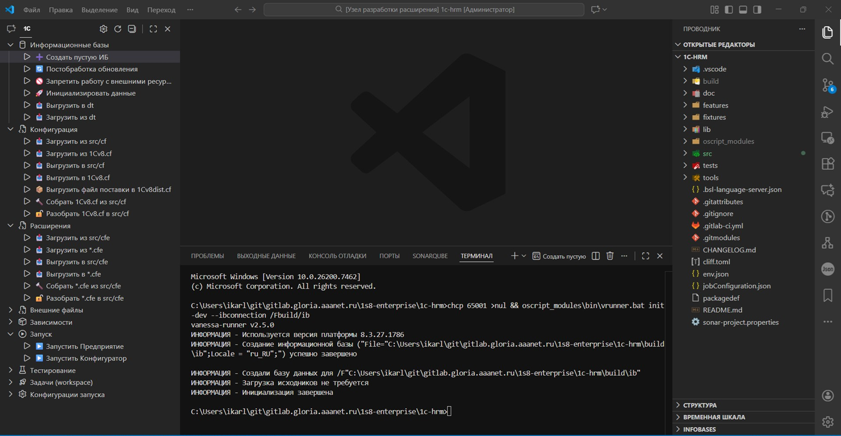Click the command center search box

(x=424, y=9)
